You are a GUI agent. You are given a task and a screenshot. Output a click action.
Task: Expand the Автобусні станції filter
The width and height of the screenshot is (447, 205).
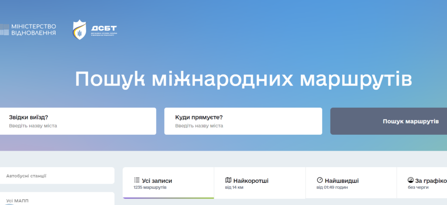pos(57,176)
